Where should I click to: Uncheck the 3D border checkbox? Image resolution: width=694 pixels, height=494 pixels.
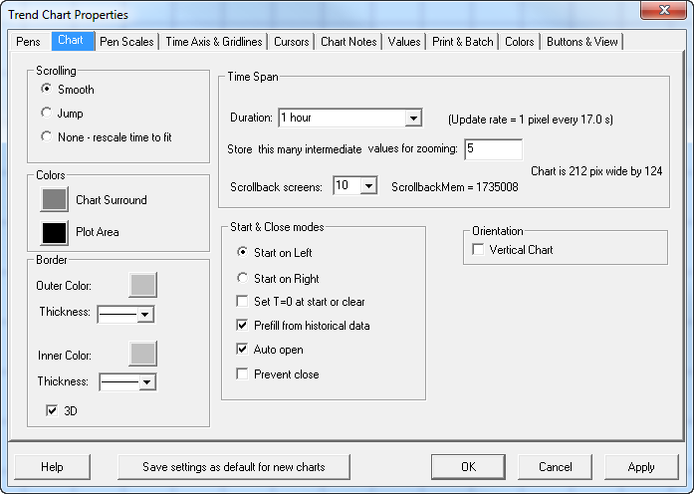click(x=53, y=410)
